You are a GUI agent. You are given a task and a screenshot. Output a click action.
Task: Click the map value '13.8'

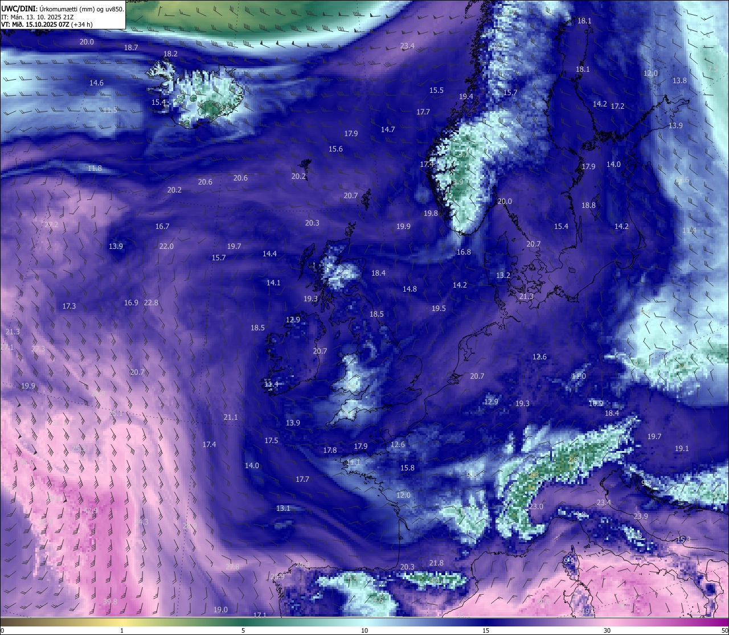679,80
